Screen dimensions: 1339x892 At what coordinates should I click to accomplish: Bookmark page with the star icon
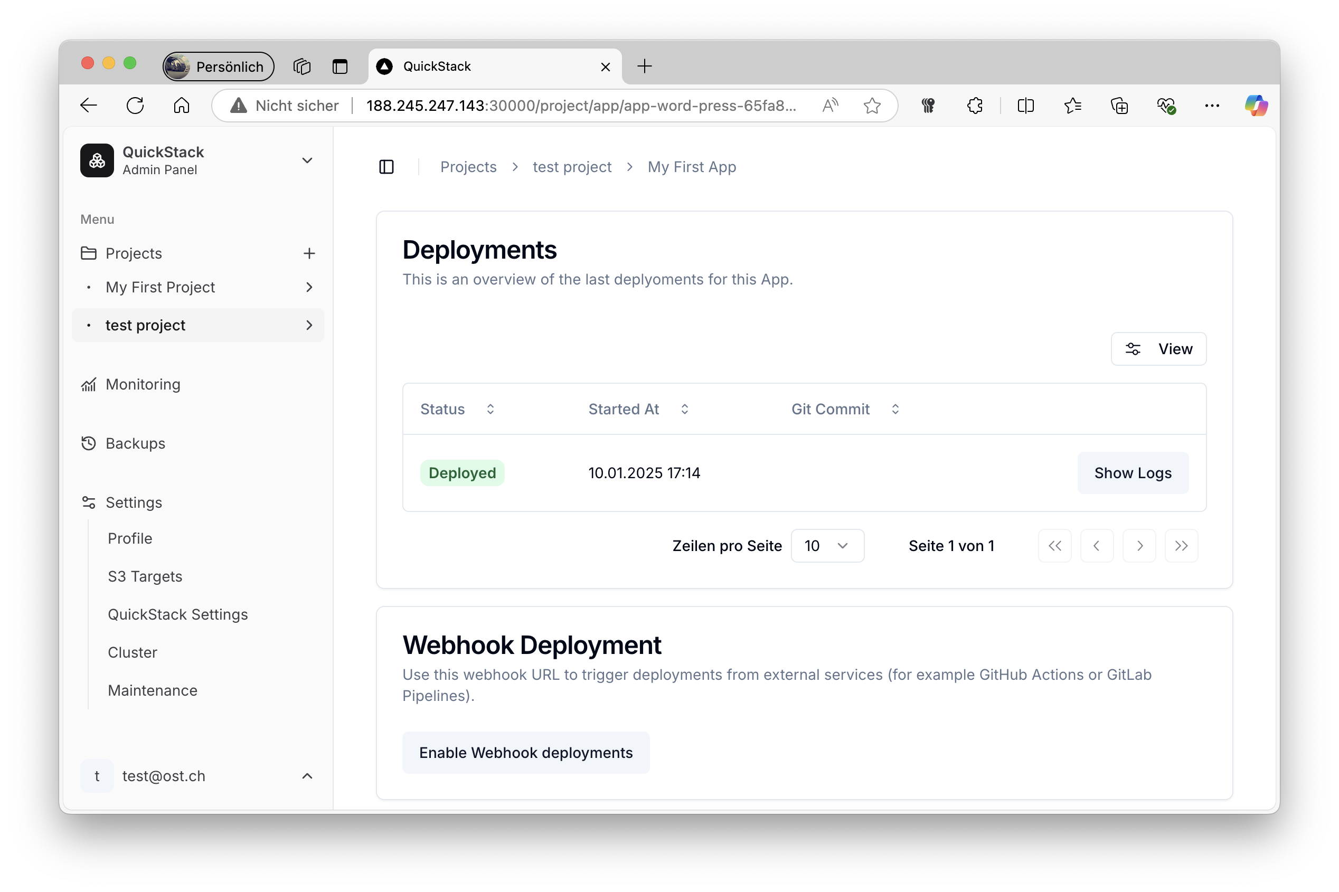click(872, 105)
